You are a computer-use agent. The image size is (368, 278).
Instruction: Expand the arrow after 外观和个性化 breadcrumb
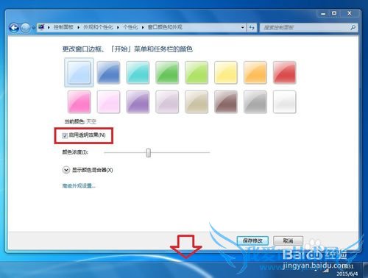[118, 27]
